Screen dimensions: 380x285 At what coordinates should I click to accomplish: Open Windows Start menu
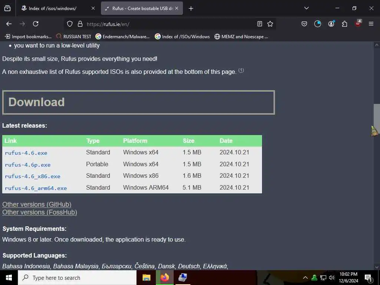click(x=9, y=278)
